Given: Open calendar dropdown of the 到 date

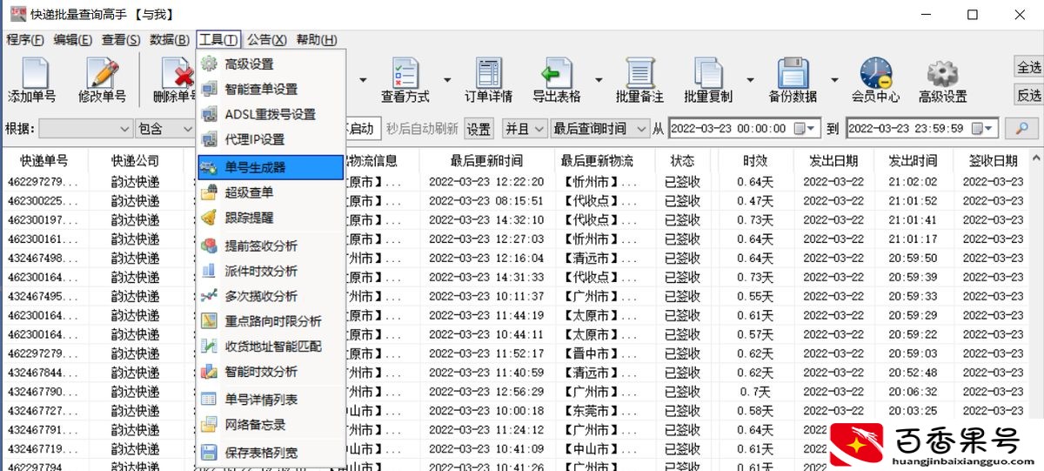Looking at the screenshot, I should (984, 129).
